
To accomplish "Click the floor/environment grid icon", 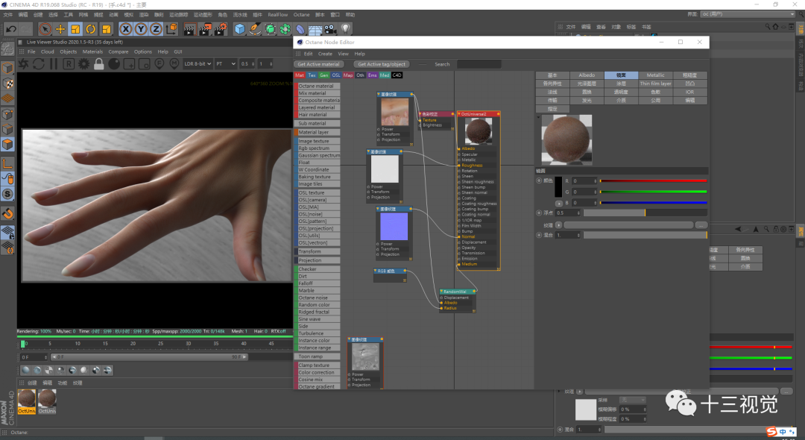I will click(x=315, y=29).
